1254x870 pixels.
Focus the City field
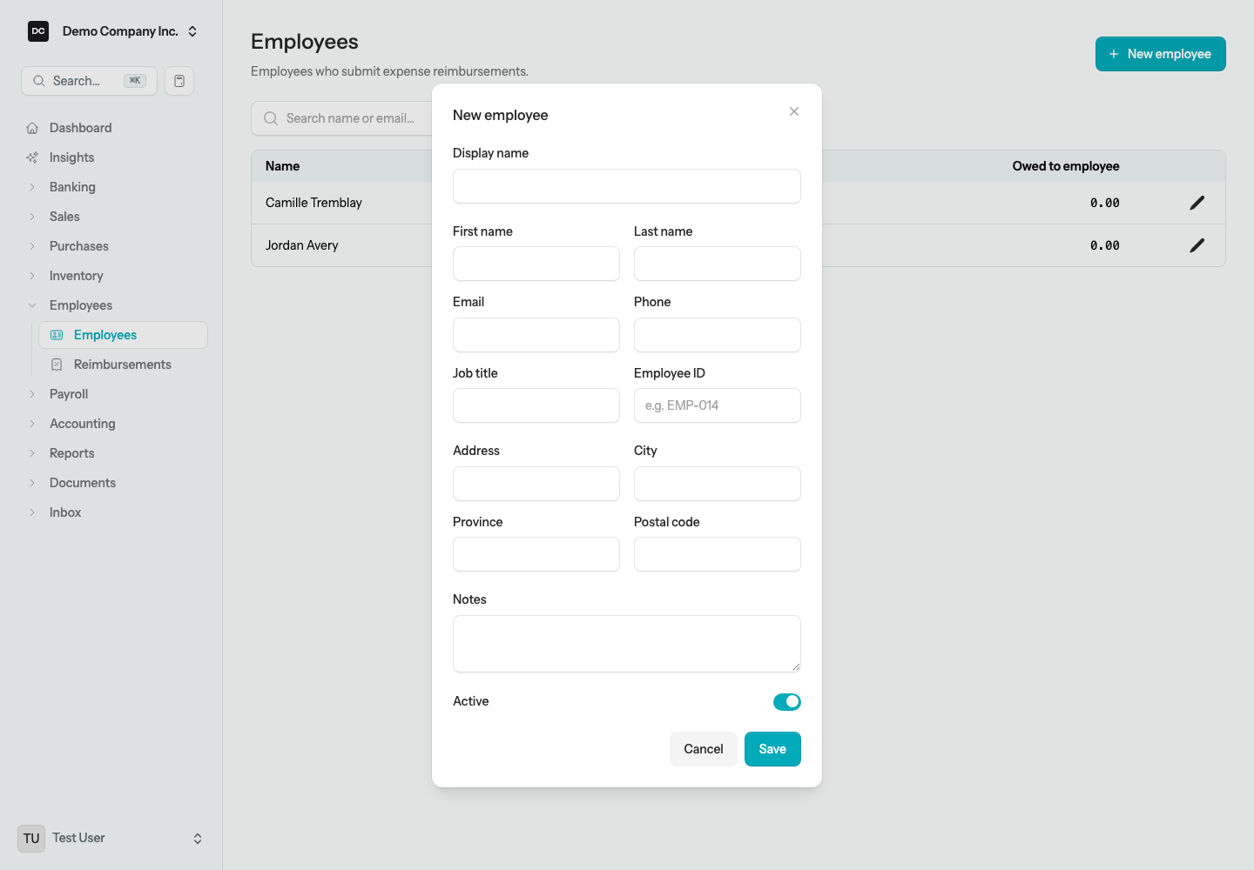click(718, 484)
